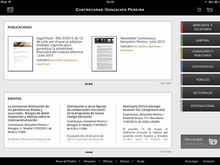Open Áreas de Práctica in footer
This screenshot has height=165, width=220.
[x=66, y=161]
